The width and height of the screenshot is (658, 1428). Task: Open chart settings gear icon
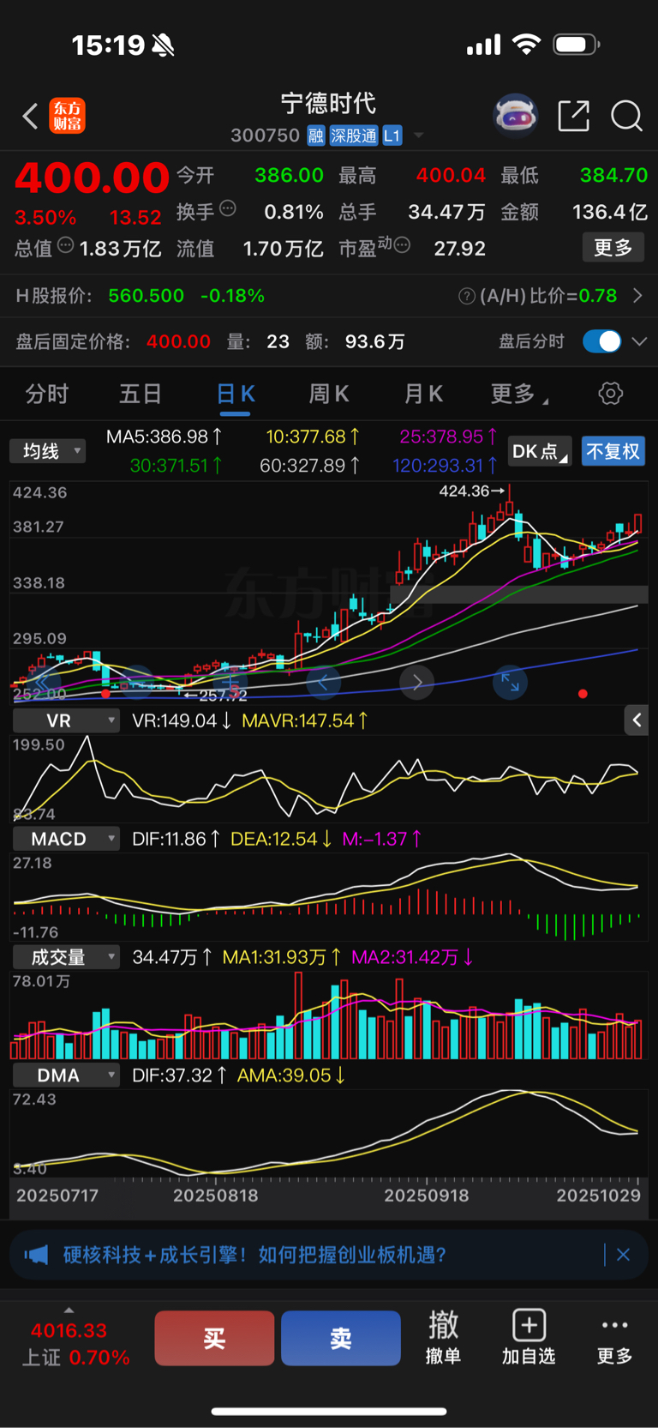coord(610,394)
